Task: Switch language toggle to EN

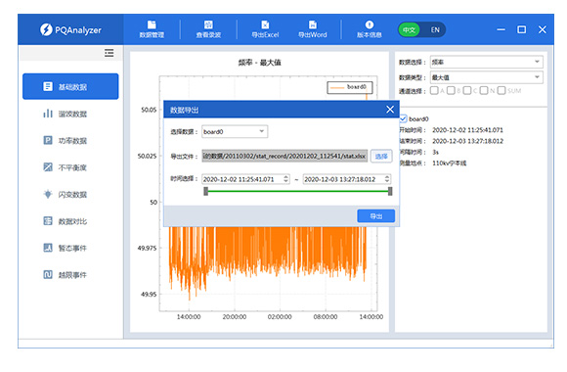Action: [x=435, y=29]
